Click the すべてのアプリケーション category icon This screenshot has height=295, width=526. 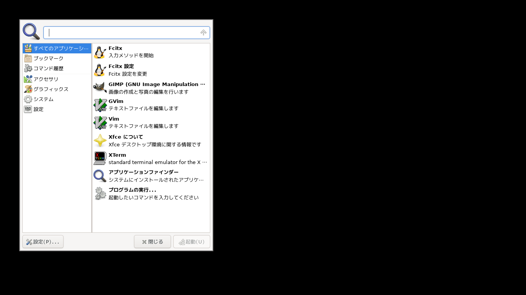28,48
